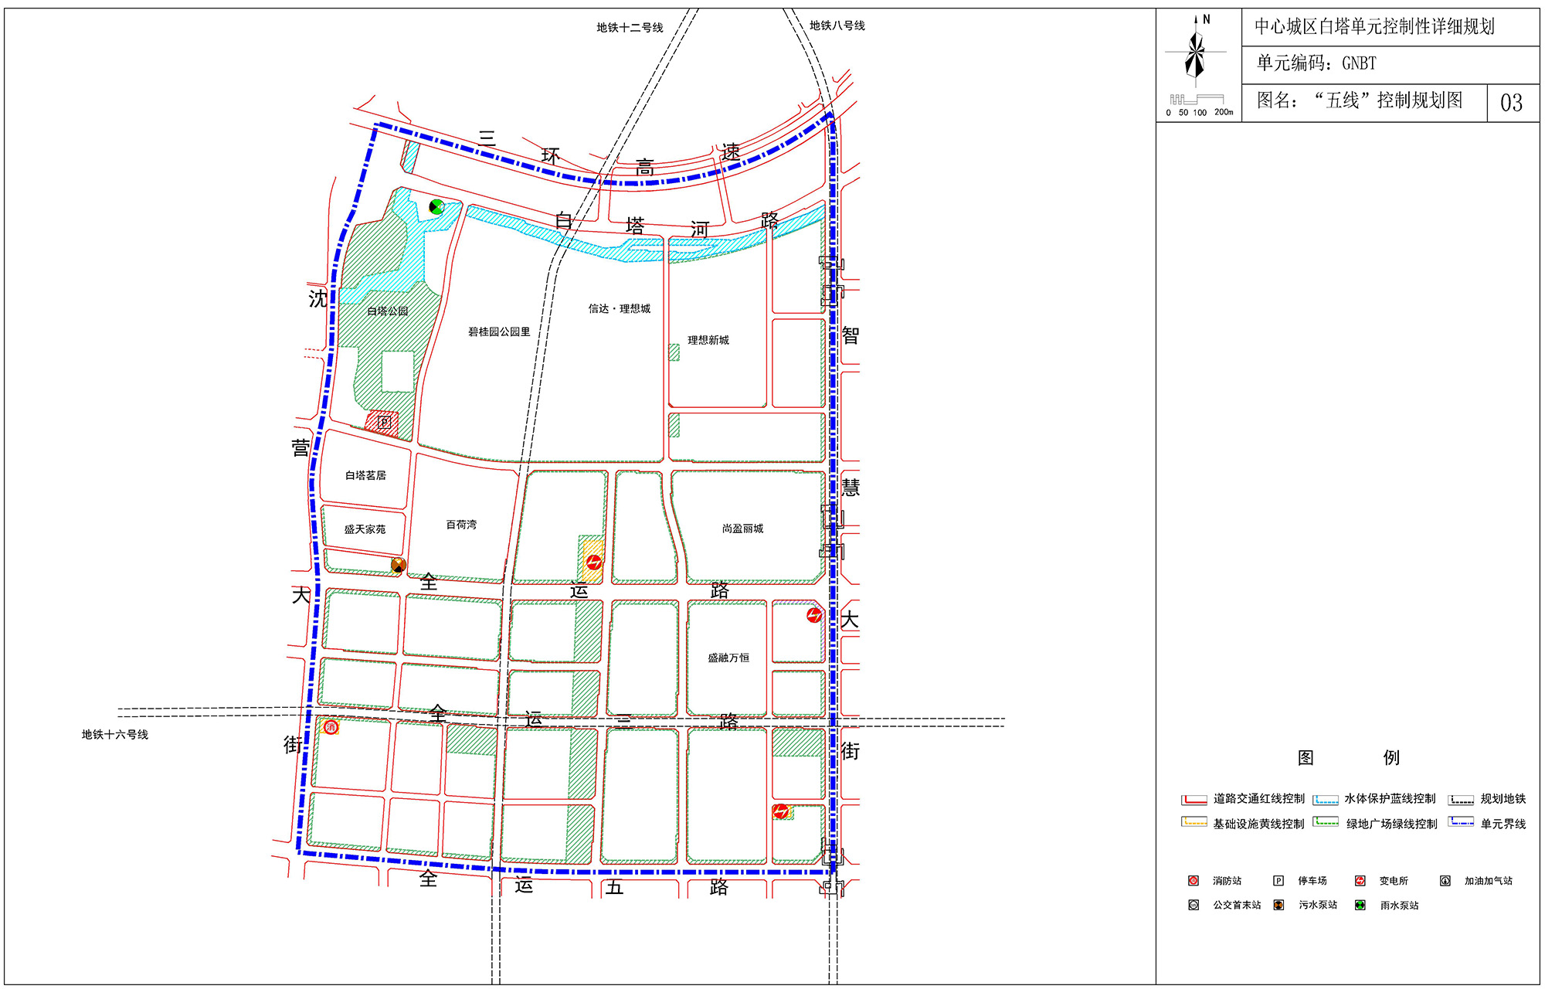Click the gas station legend icon

click(1445, 881)
